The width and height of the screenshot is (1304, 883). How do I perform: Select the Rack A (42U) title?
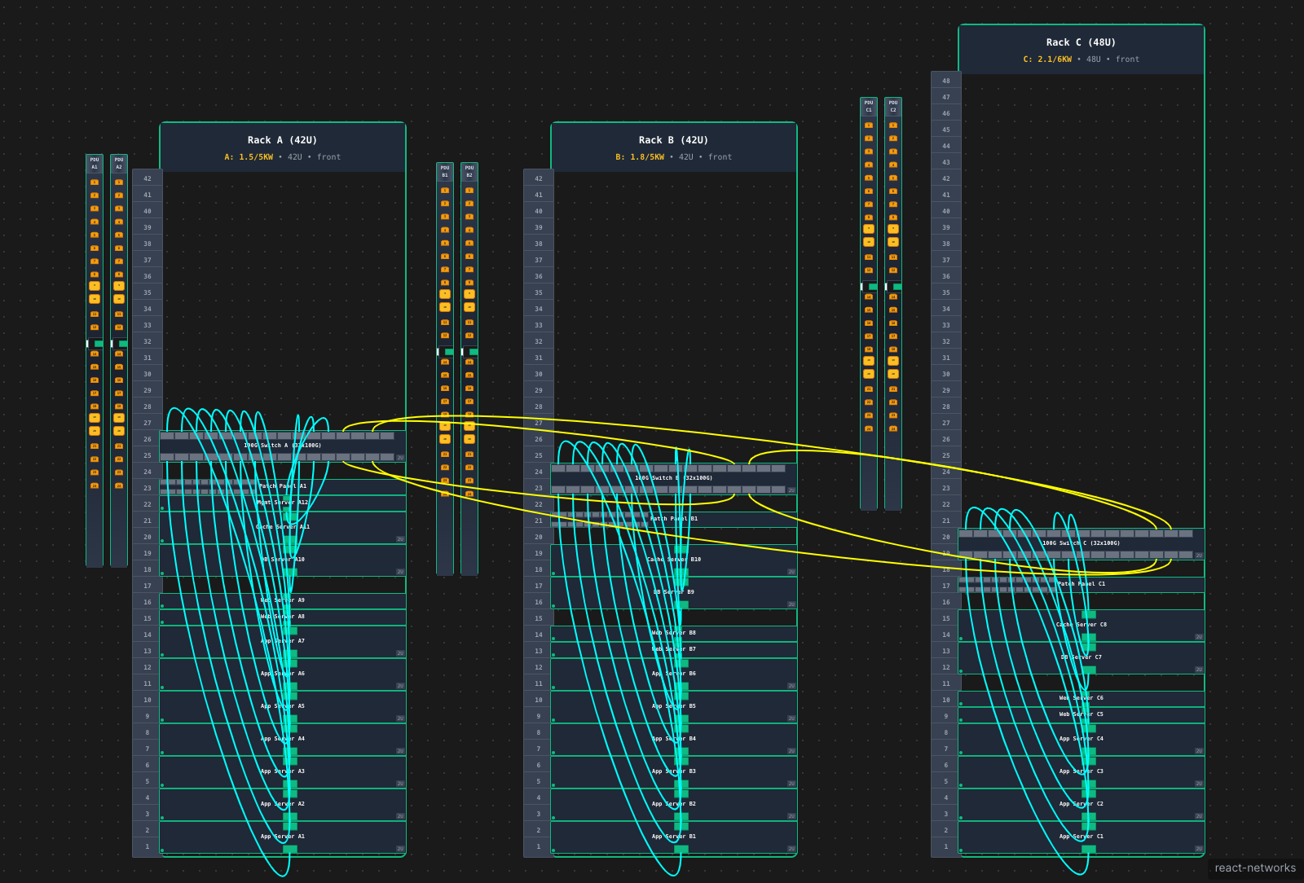coord(282,140)
